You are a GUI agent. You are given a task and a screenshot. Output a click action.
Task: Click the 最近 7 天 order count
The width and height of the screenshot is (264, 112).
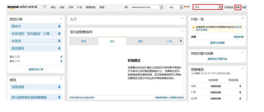[61, 61]
